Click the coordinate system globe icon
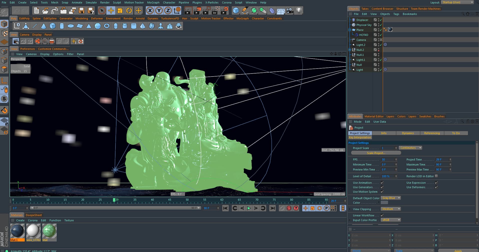The width and height of the screenshot is (479, 252). (x=177, y=10)
